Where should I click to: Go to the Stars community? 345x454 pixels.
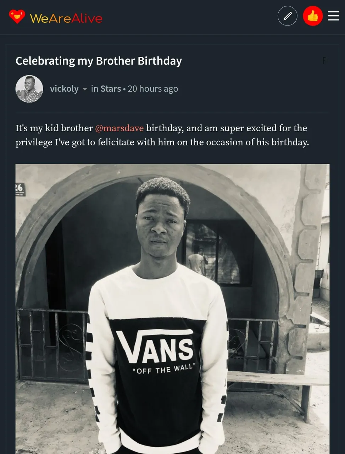point(111,89)
